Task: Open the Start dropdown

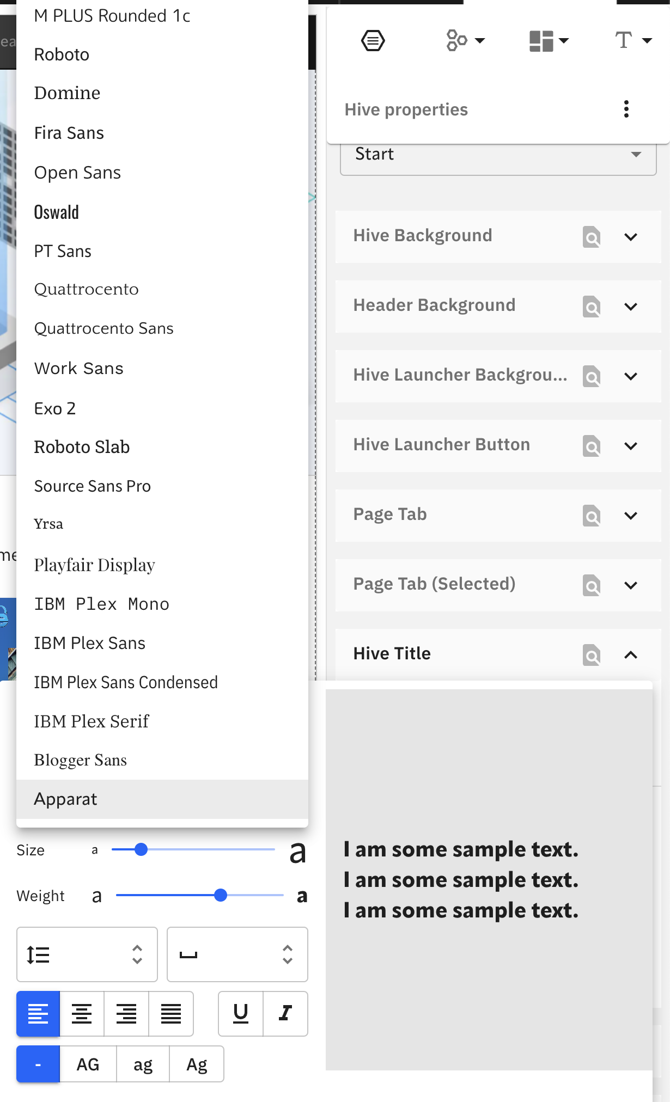Action: [x=498, y=155]
